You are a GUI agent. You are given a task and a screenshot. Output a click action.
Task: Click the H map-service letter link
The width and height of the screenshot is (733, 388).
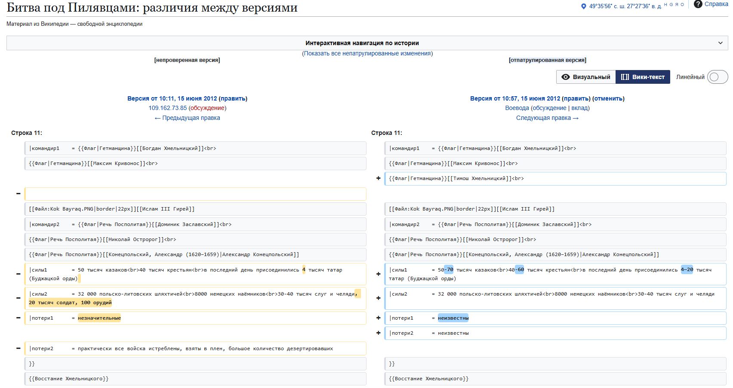click(x=666, y=4)
